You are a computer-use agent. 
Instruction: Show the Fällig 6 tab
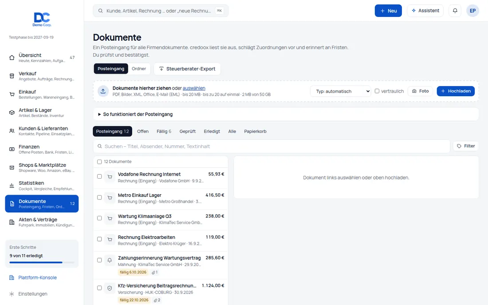pos(164,131)
